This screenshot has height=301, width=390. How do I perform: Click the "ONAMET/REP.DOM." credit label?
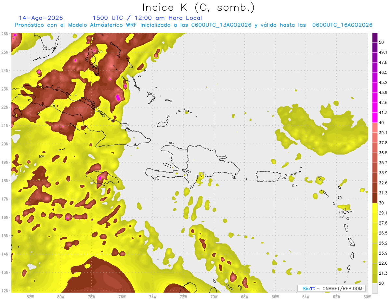point(343,288)
